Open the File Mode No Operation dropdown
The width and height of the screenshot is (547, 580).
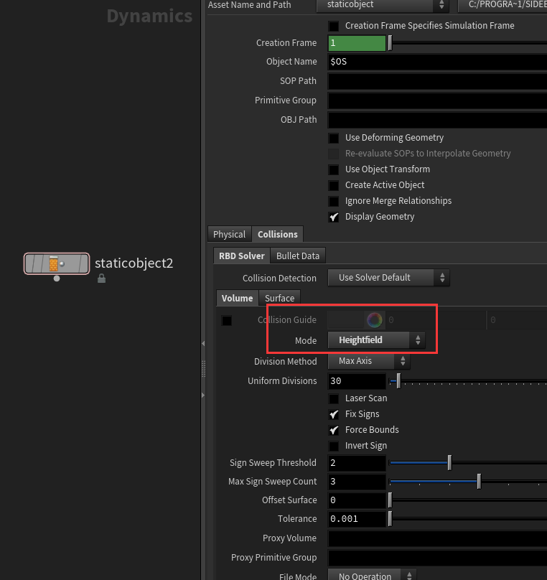point(372,576)
